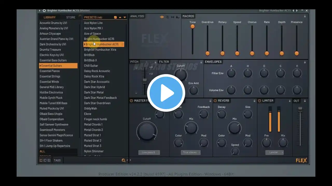Image resolution: width=332 pixels, height=186 pixels.
Task: Click the small arrow at bottom bar start
Action: tap(130, 160)
